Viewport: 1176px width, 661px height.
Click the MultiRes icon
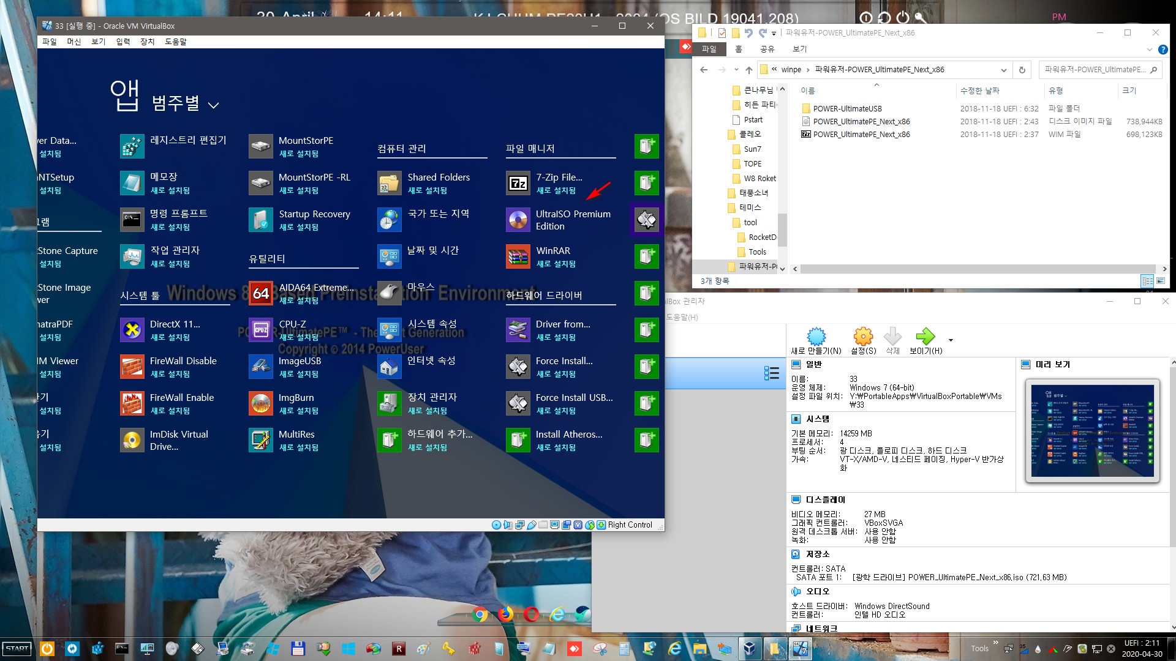tap(261, 440)
